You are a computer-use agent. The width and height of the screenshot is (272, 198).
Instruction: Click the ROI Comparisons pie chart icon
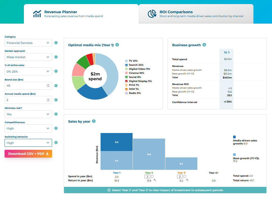[x=152, y=14]
